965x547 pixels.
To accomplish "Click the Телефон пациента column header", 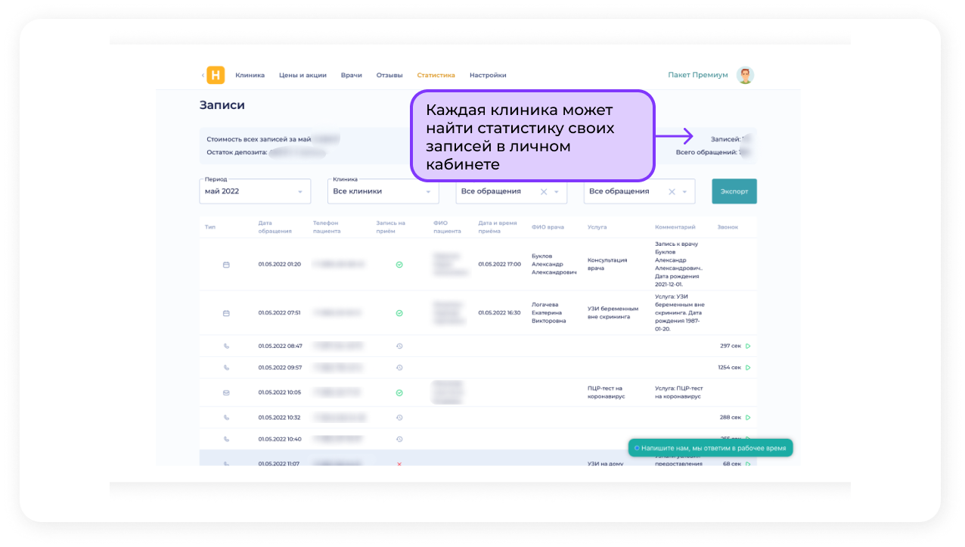I will click(x=327, y=227).
